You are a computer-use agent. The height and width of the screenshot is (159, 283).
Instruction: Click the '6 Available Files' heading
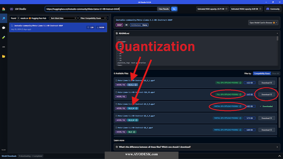[x=121, y=73]
